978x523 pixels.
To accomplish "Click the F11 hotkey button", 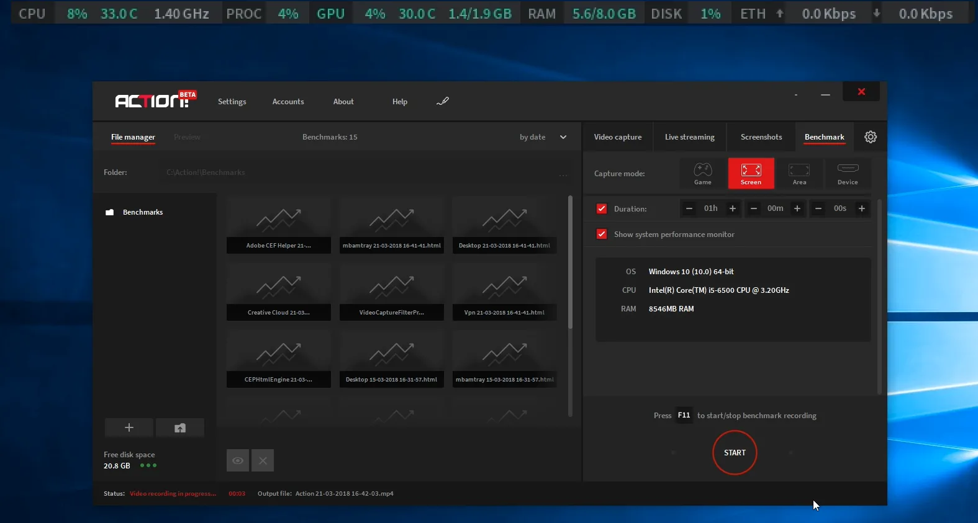I will 684,415.
